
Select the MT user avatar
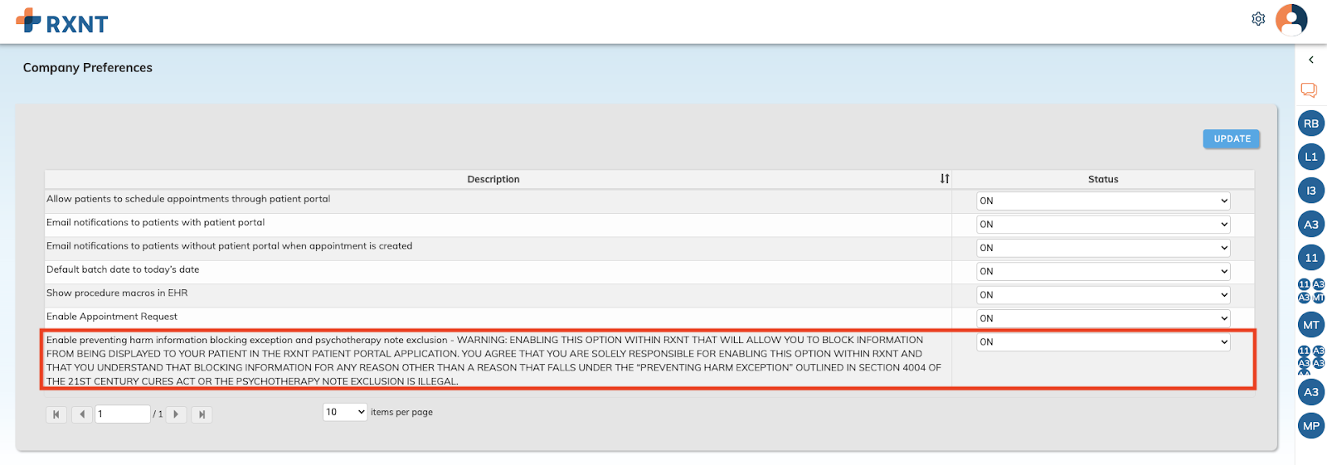coord(1311,325)
